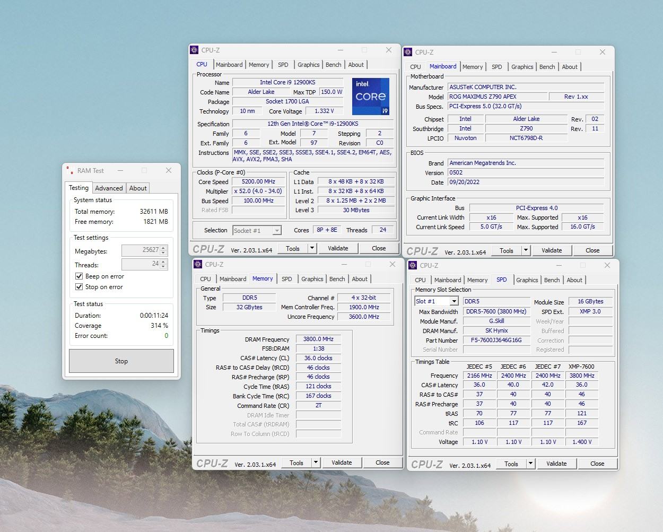Open Bench tab in CPU window

point(334,65)
